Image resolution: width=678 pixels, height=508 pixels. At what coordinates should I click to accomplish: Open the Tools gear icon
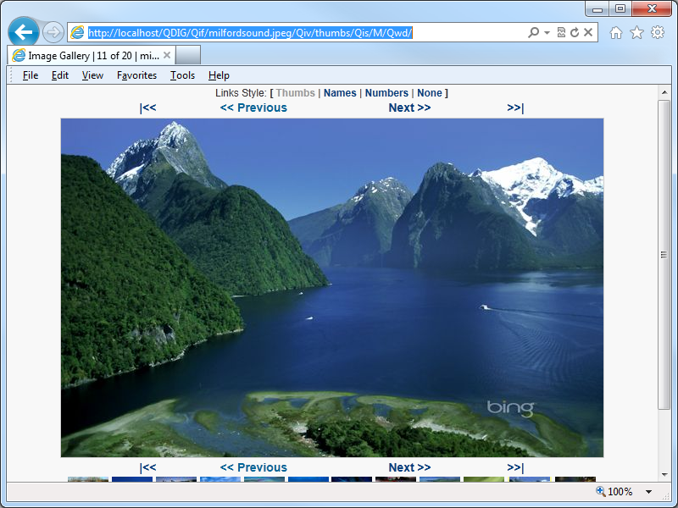click(658, 32)
